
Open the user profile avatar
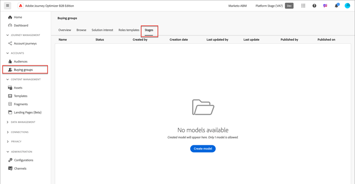coord(347,6)
